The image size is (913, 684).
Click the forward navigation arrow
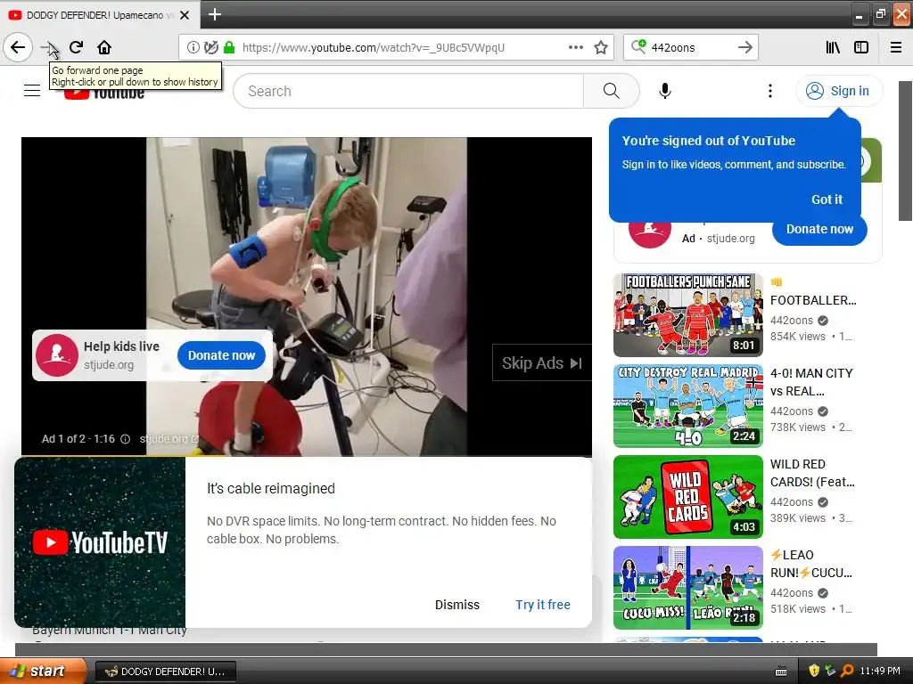tap(49, 47)
